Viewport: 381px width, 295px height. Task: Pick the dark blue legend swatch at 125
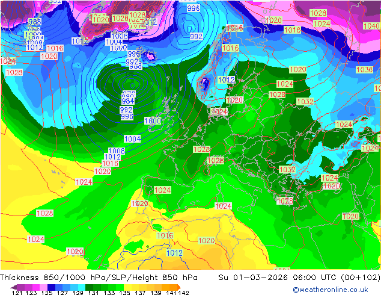51,287
